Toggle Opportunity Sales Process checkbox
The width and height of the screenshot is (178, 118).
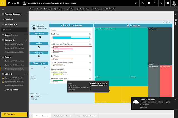point(90,78)
